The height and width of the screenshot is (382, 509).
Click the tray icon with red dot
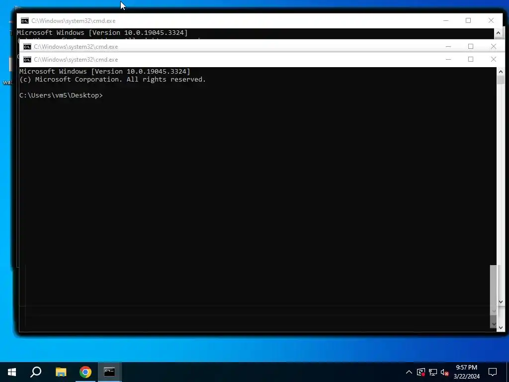click(x=421, y=372)
